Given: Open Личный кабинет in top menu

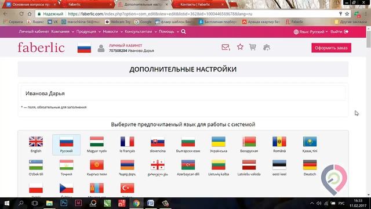Looking at the screenshot, I should click(34, 31).
